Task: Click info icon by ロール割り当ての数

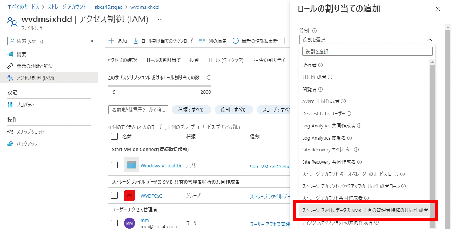Action: coord(209,78)
